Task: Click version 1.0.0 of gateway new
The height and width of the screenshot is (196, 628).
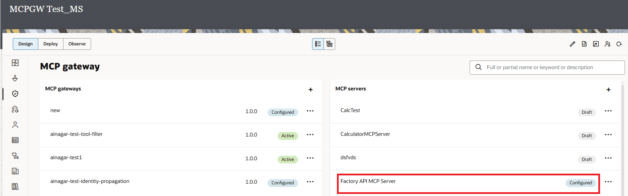Action: (251, 111)
